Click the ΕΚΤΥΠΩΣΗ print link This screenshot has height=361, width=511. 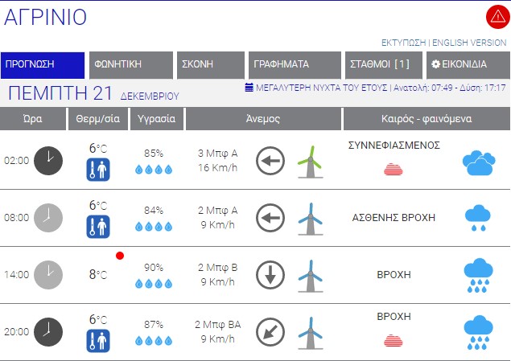pyautogui.click(x=402, y=43)
